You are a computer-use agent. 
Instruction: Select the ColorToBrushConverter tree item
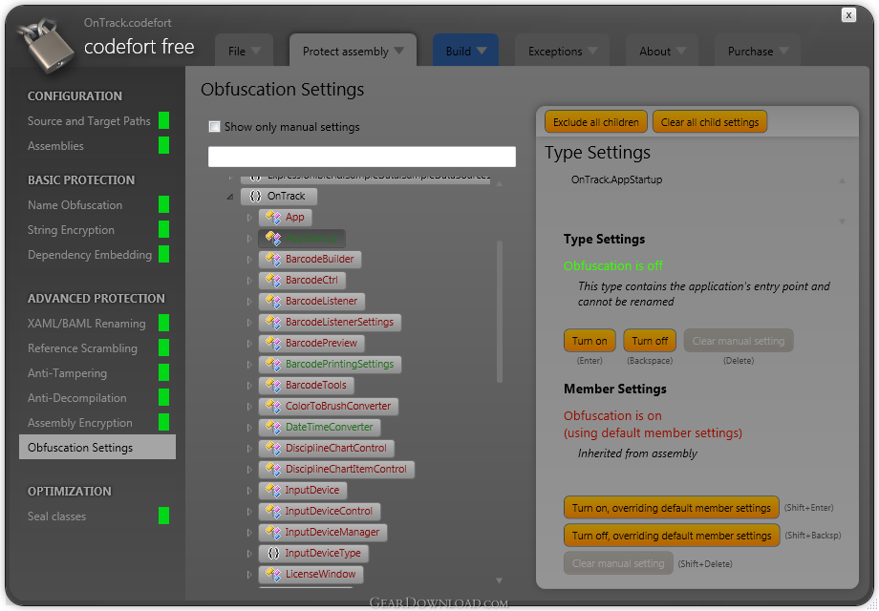[x=329, y=406]
